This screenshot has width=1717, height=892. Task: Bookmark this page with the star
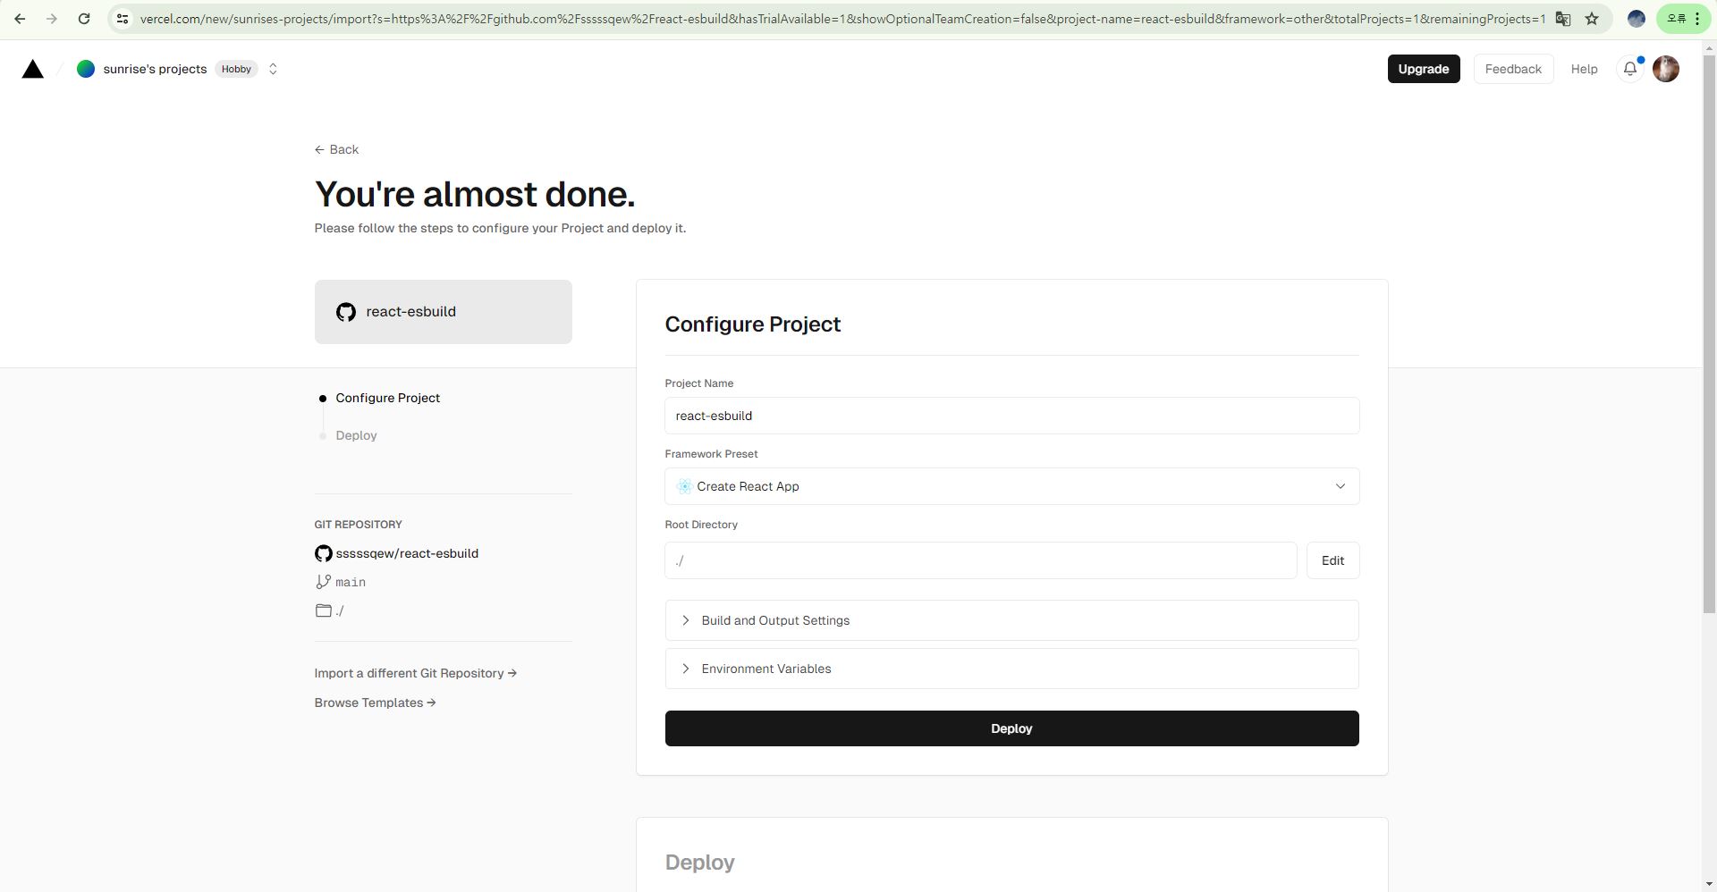pos(1592,19)
